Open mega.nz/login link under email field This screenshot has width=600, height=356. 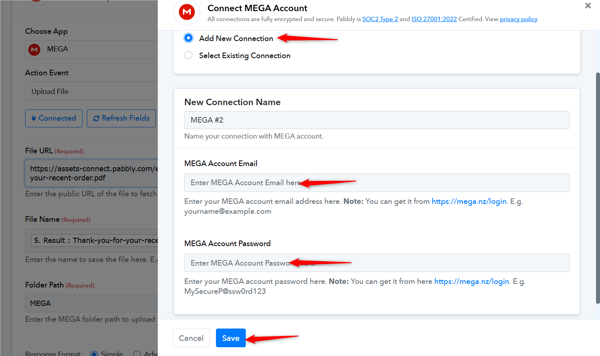(469, 201)
